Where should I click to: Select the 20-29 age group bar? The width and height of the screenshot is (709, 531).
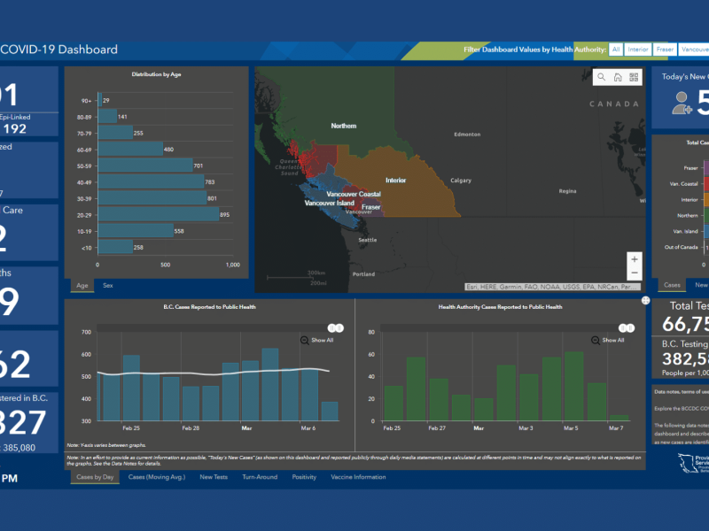[x=159, y=214]
